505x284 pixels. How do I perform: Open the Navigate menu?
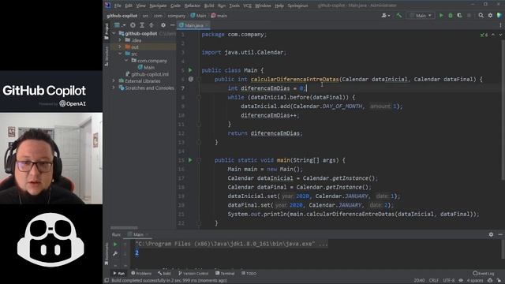click(x=158, y=6)
